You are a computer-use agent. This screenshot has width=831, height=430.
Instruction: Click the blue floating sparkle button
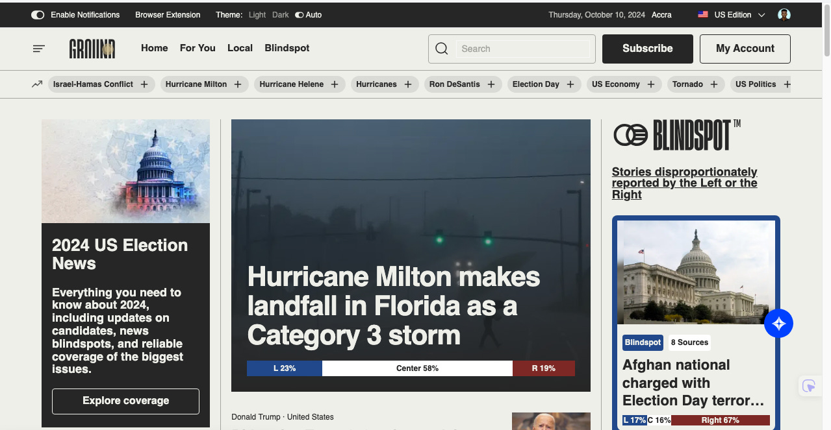point(778,324)
